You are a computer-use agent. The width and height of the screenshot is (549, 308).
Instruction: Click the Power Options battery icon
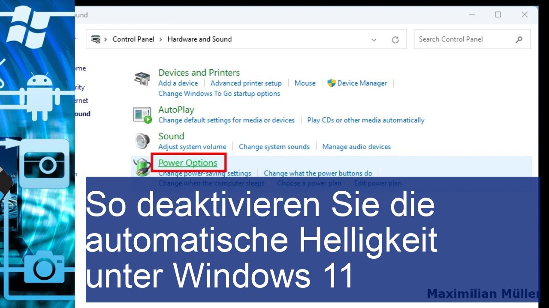pos(142,167)
